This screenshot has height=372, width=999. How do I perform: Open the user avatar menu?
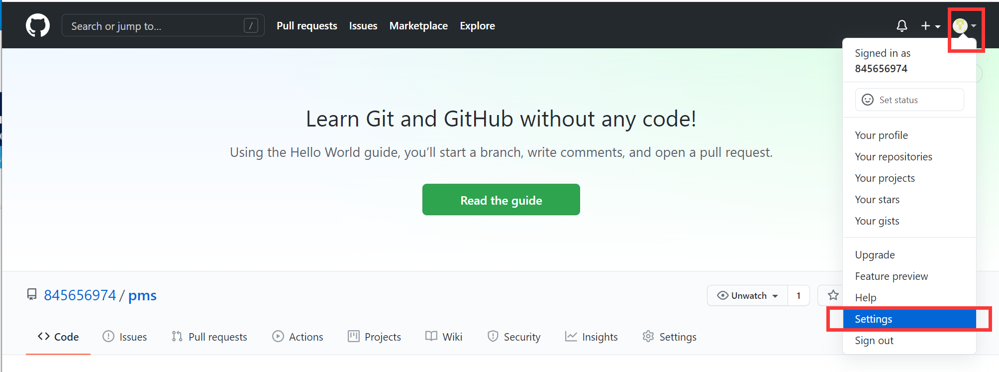coord(964,25)
